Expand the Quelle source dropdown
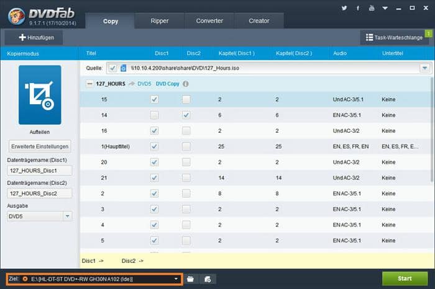The width and height of the screenshot is (435, 289). 424,68
